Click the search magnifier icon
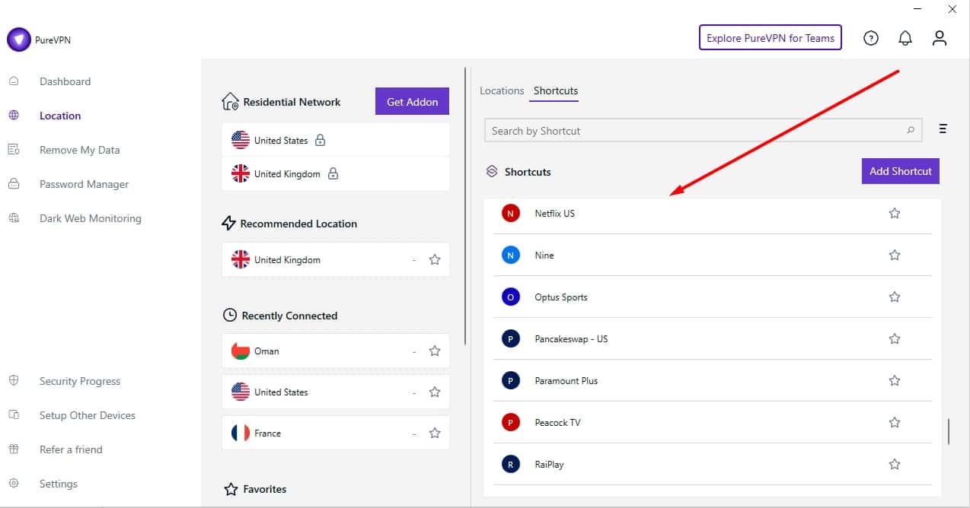970x508 pixels. 911,131
